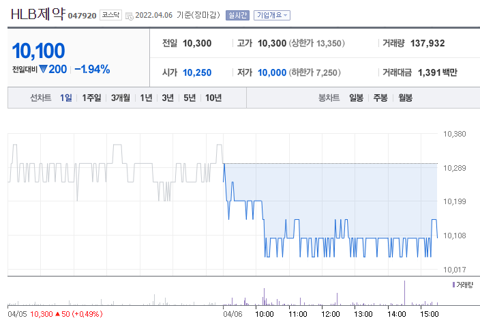Switch to the 일봉 candlestick chart

[356, 98]
